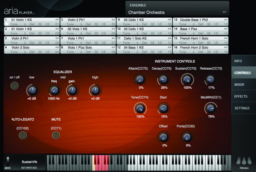The image size is (256, 172).
Task: Toggle the Mute (CC71) power button
Action: [56, 135]
